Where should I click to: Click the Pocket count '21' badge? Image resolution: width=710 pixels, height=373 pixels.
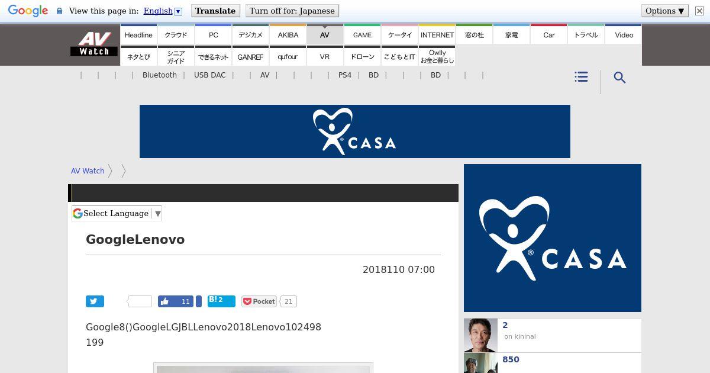click(288, 301)
